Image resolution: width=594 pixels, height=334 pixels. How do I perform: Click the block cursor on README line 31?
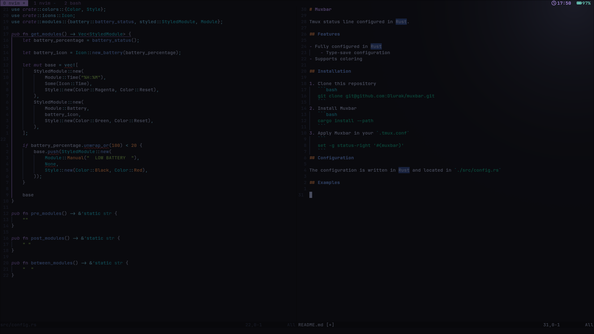pos(311,195)
